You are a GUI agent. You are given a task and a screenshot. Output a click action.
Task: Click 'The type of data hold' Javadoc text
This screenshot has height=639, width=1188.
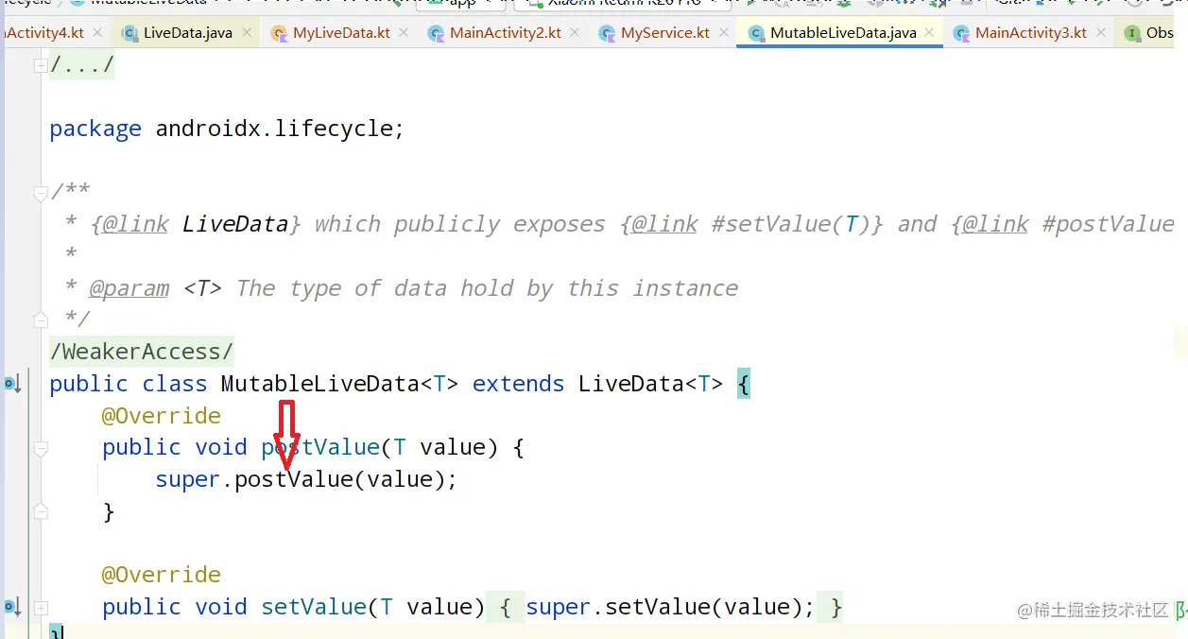click(x=380, y=288)
